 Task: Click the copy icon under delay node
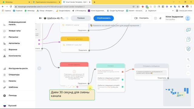[x=67, y=87]
